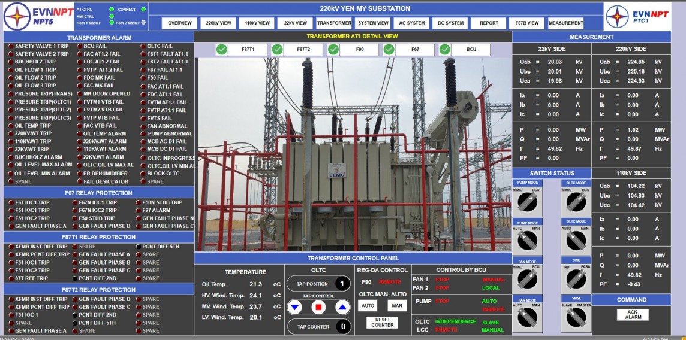Screen dimensions: 686x340
Task: Open the 220kV VIEW screen
Action: [x=218, y=23]
